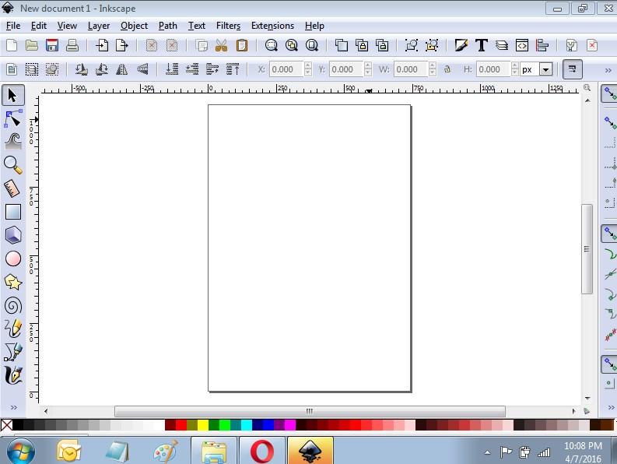Select the Spiral tool

pyautogui.click(x=13, y=306)
